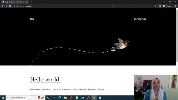The width and height of the screenshot is (178, 100).
Task: Click the Not secure label text
Action: tap(20, 6)
